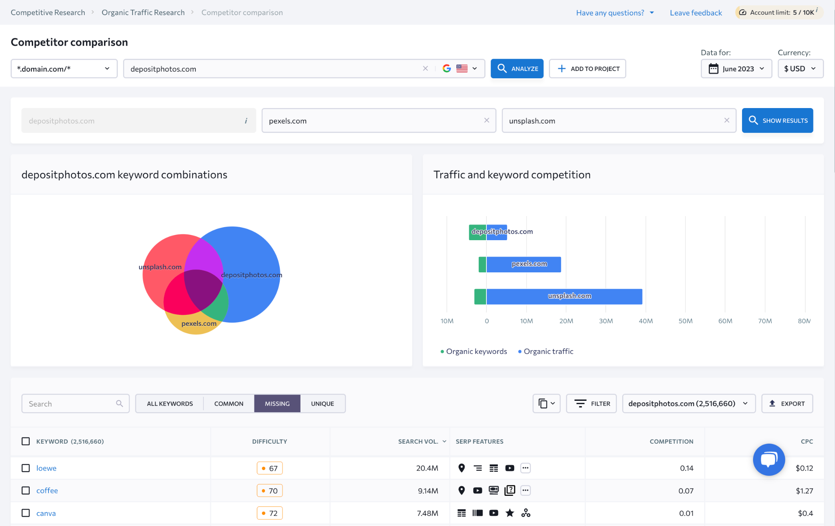835x526 pixels.
Task: Remove pexels.com competitor with the X
Action: tap(486, 120)
